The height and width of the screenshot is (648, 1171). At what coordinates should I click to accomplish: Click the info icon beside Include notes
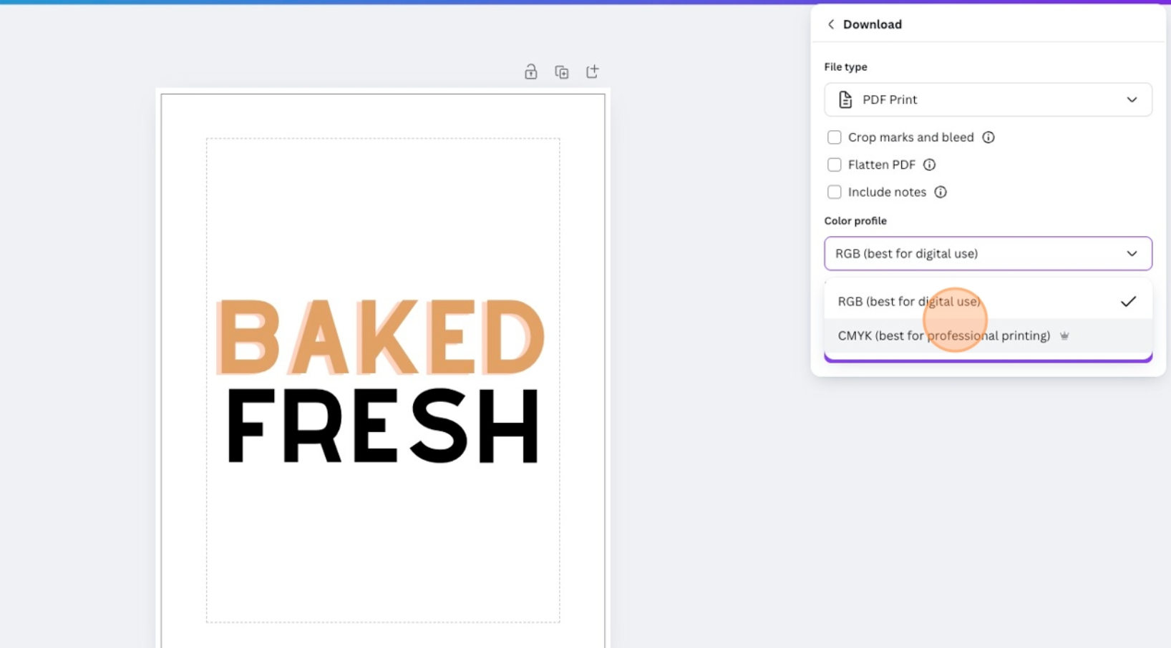click(941, 192)
